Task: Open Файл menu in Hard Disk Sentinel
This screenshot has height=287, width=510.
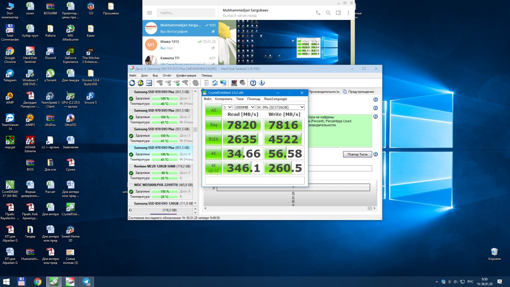Action: pyautogui.click(x=133, y=75)
